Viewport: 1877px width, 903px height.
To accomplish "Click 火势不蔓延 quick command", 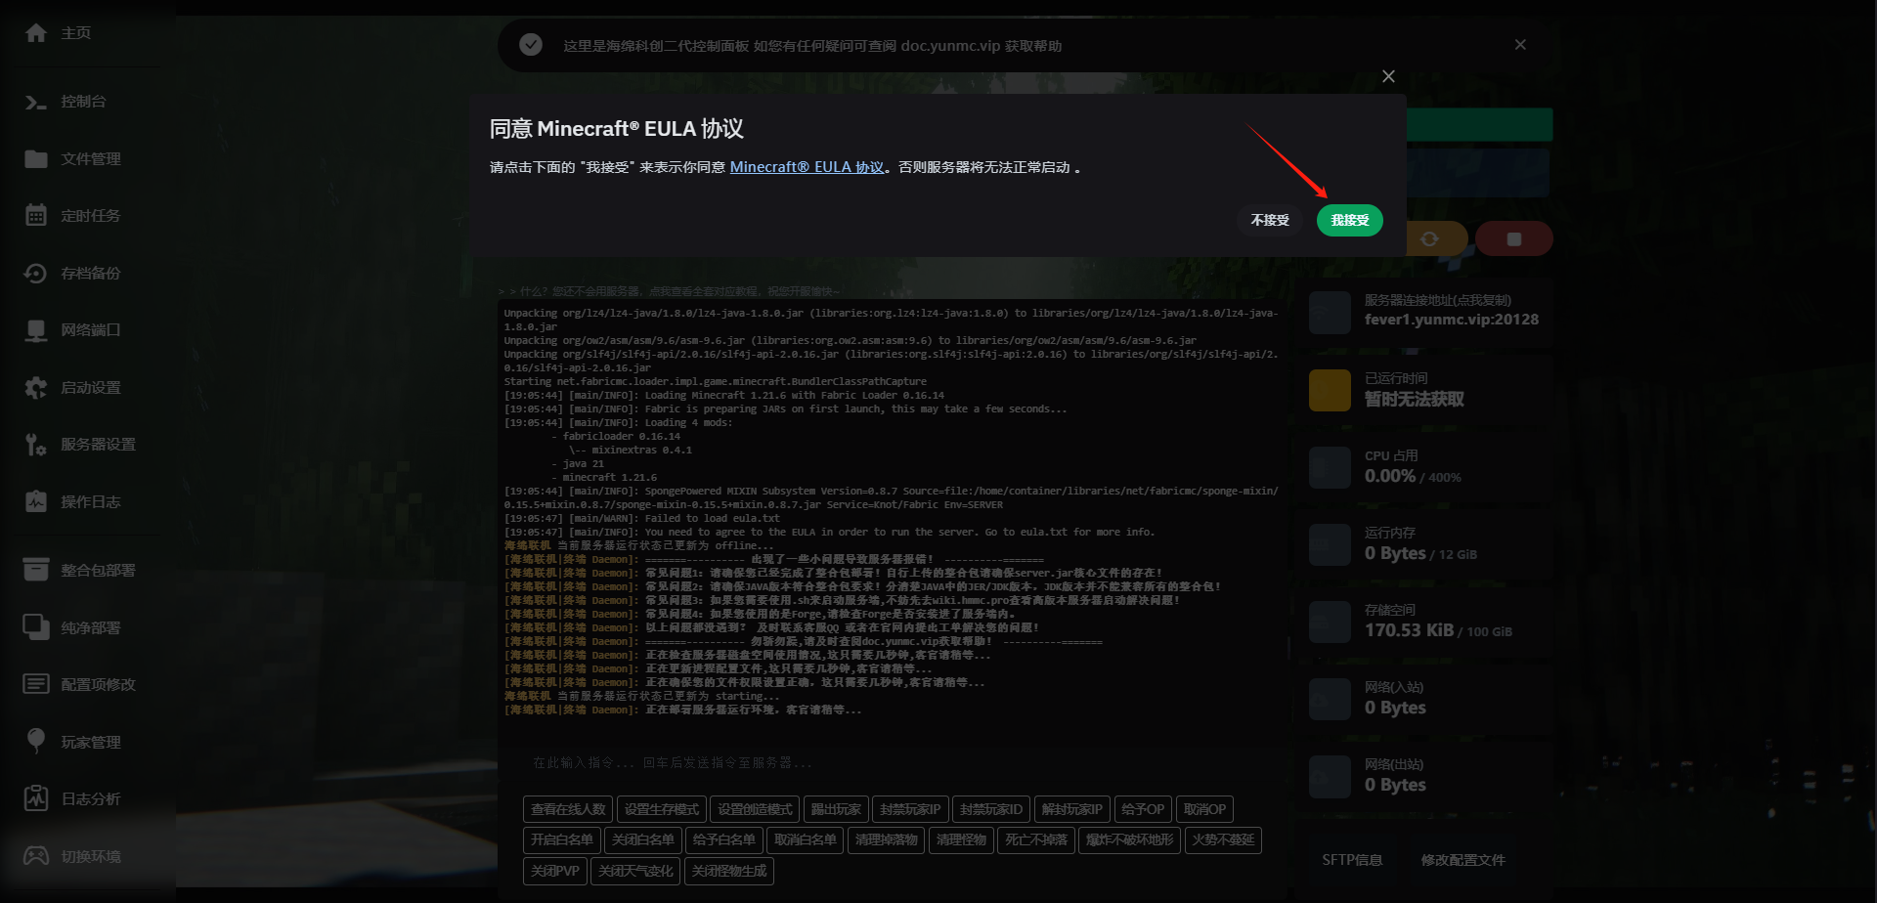I will pos(1223,839).
